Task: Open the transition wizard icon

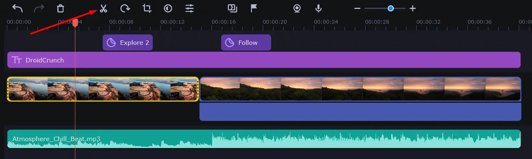Action: click(x=232, y=8)
